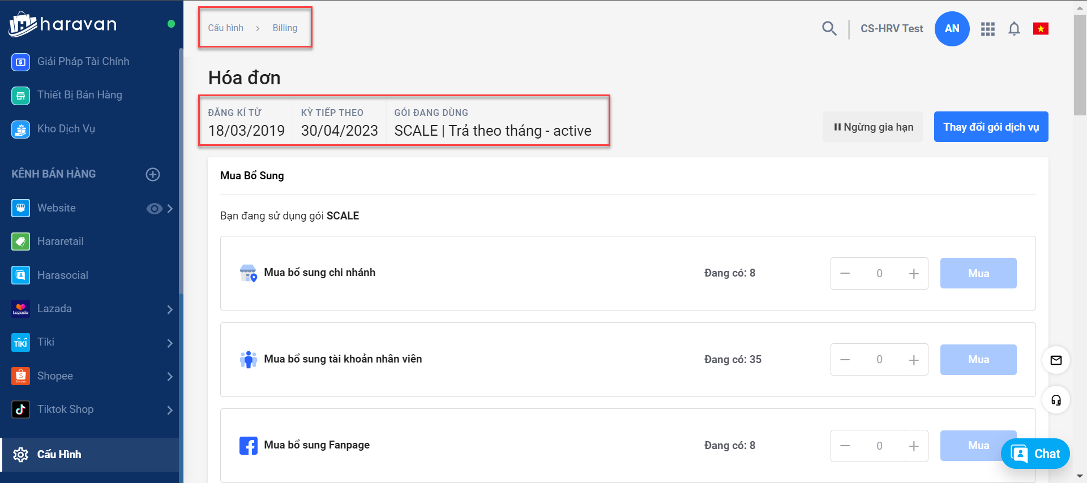This screenshot has width=1087, height=483.
Task: Click the mail envelope floating icon
Action: pyautogui.click(x=1056, y=360)
